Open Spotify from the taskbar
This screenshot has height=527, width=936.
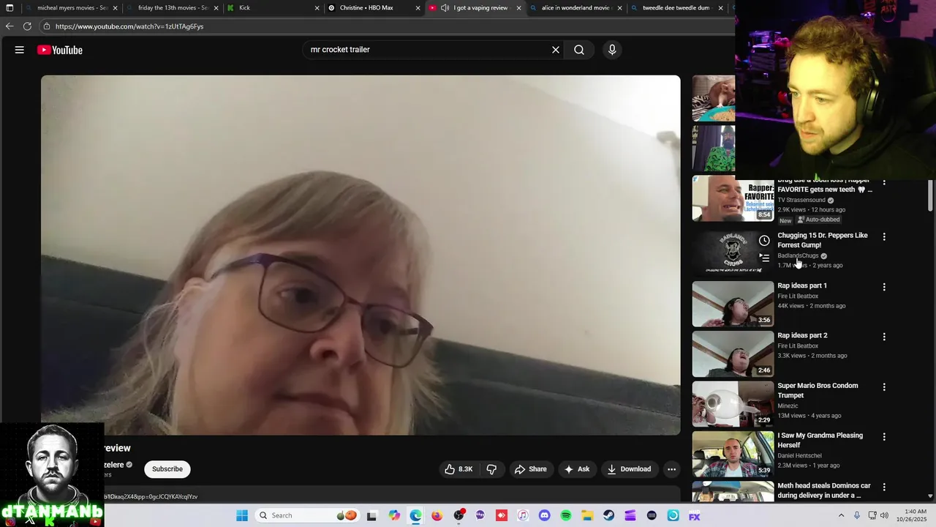(x=566, y=515)
